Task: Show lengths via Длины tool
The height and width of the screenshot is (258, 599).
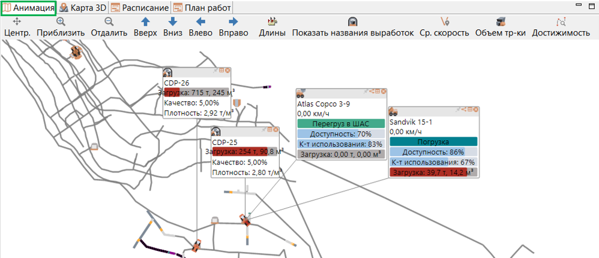Action: point(272,27)
